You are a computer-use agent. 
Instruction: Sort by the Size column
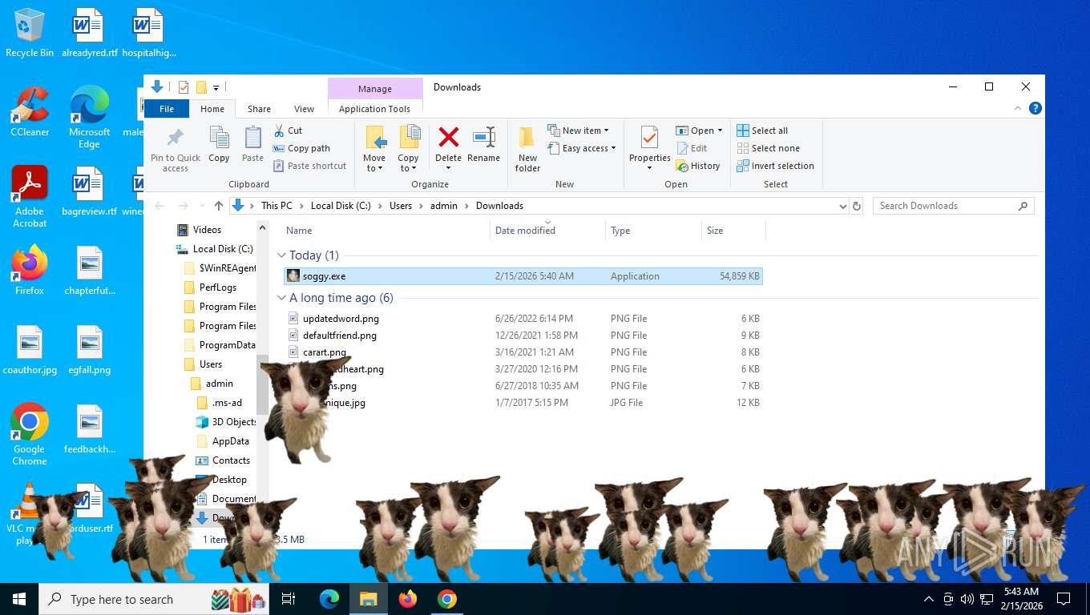coord(715,231)
